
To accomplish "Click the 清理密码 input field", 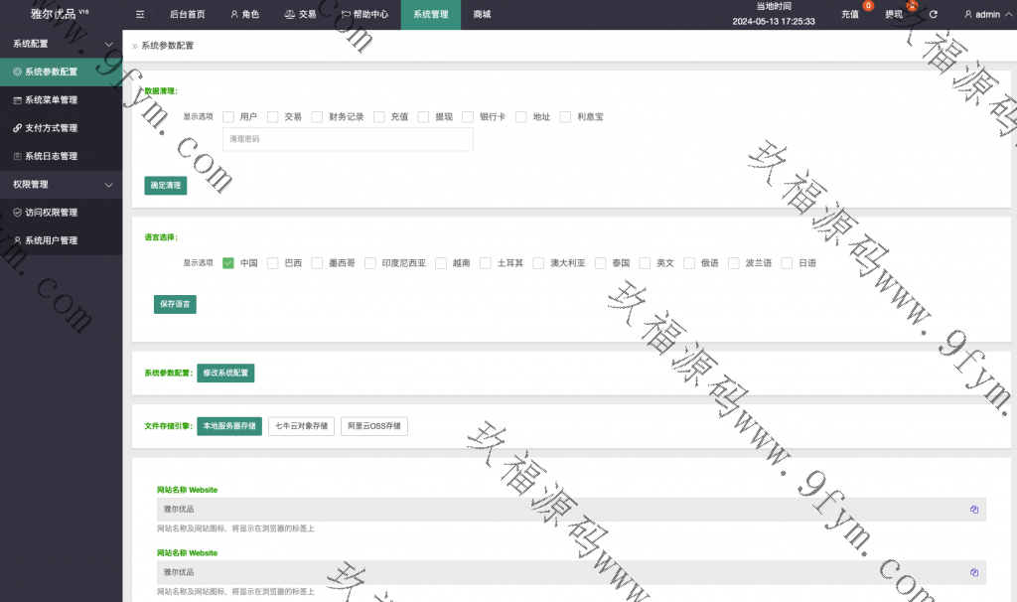I will coord(348,139).
